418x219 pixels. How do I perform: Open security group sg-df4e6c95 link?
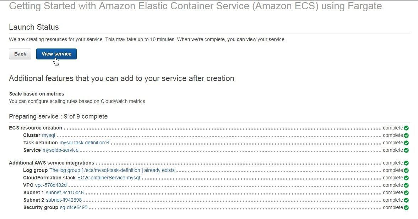click(x=74, y=208)
